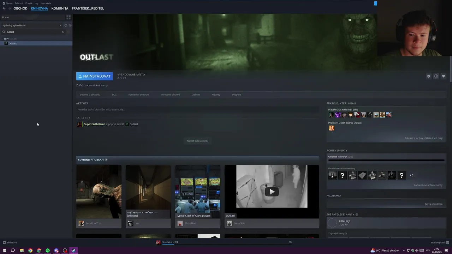The image size is (452, 254).
Task: Open the Diskuze link
Action: click(x=196, y=95)
